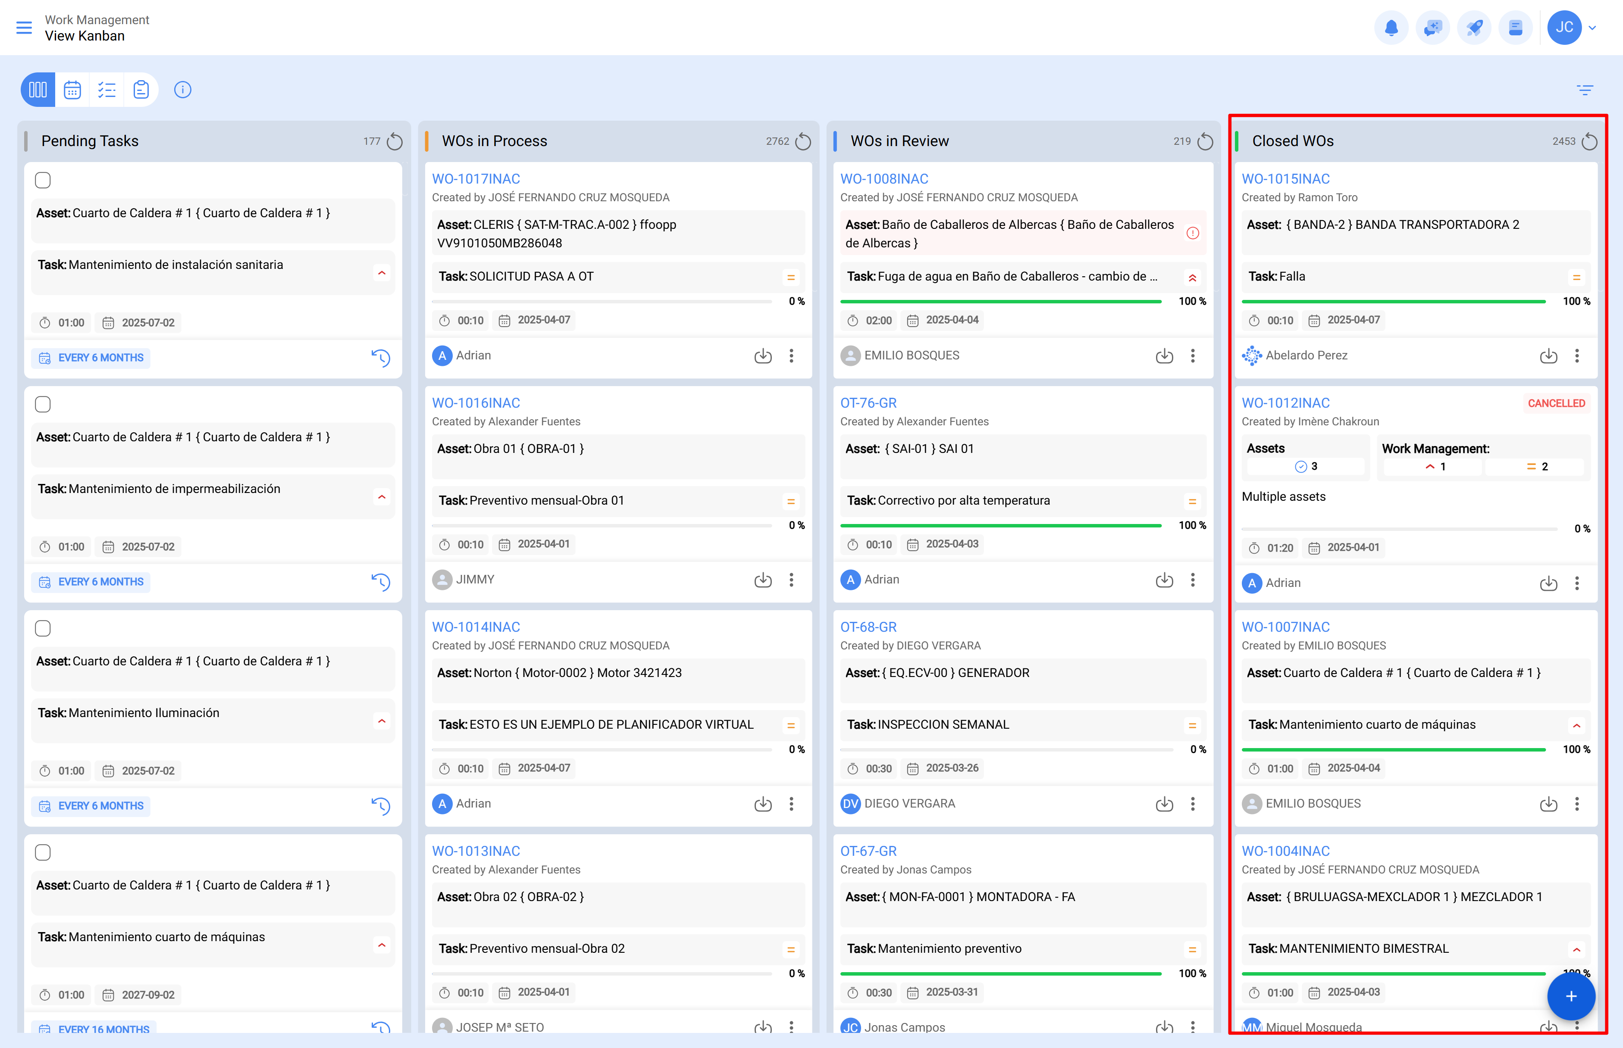Switch to Kanban board view
The image size is (1623, 1048).
[38, 90]
